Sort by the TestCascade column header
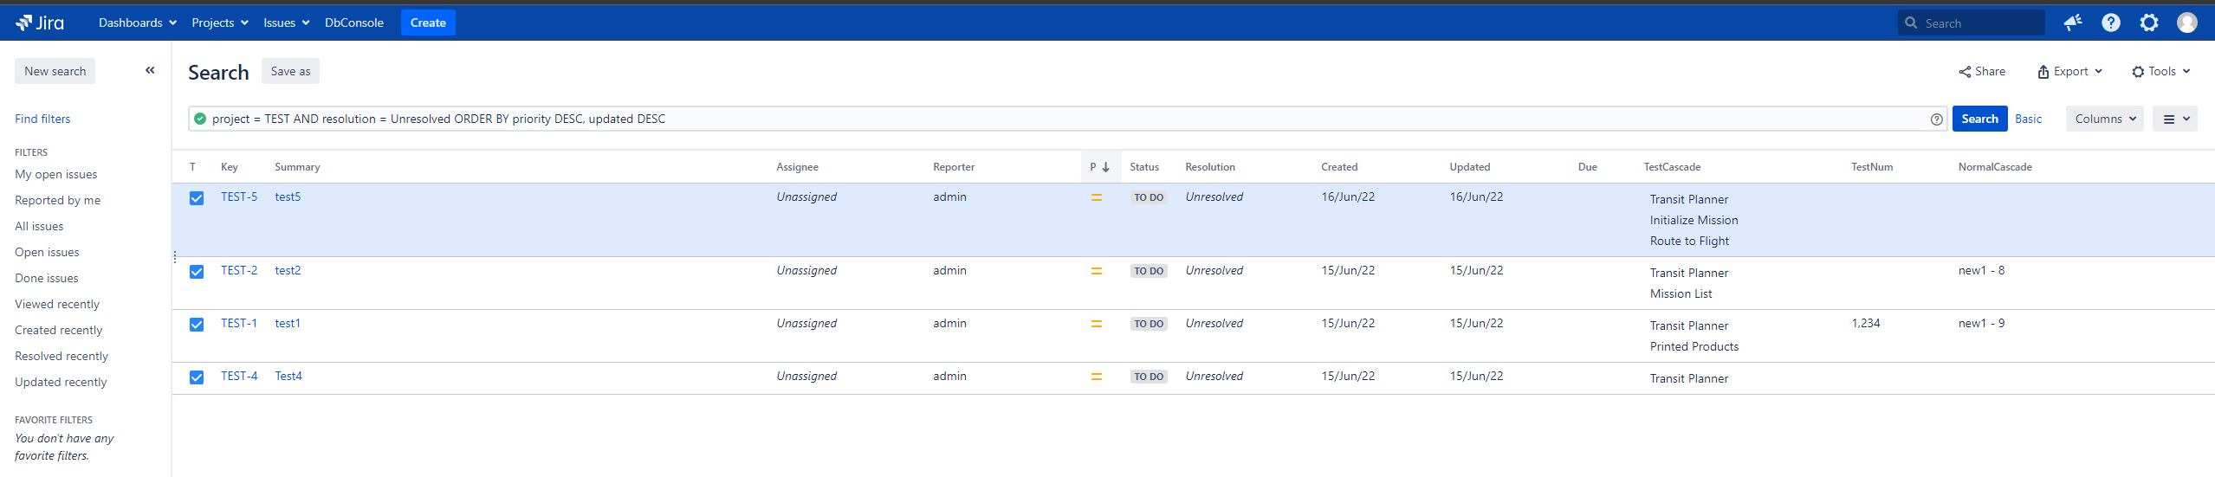 tap(1672, 167)
